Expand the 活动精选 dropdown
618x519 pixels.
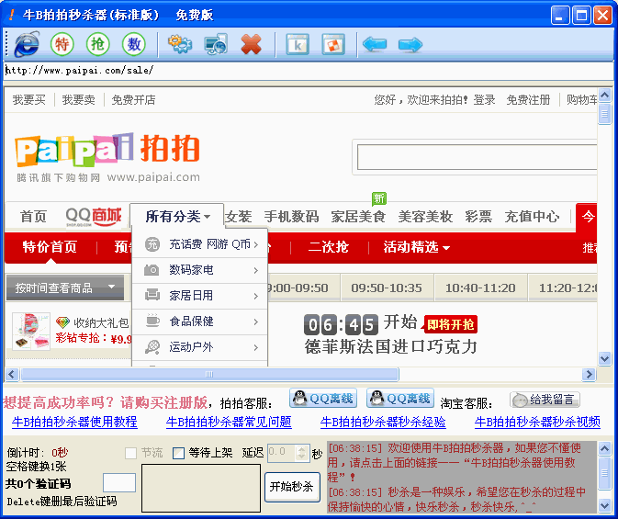[x=416, y=247]
